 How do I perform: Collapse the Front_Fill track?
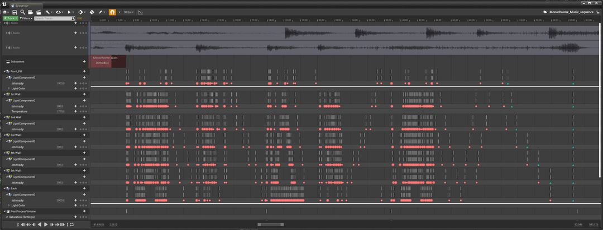[x=5, y=71]
